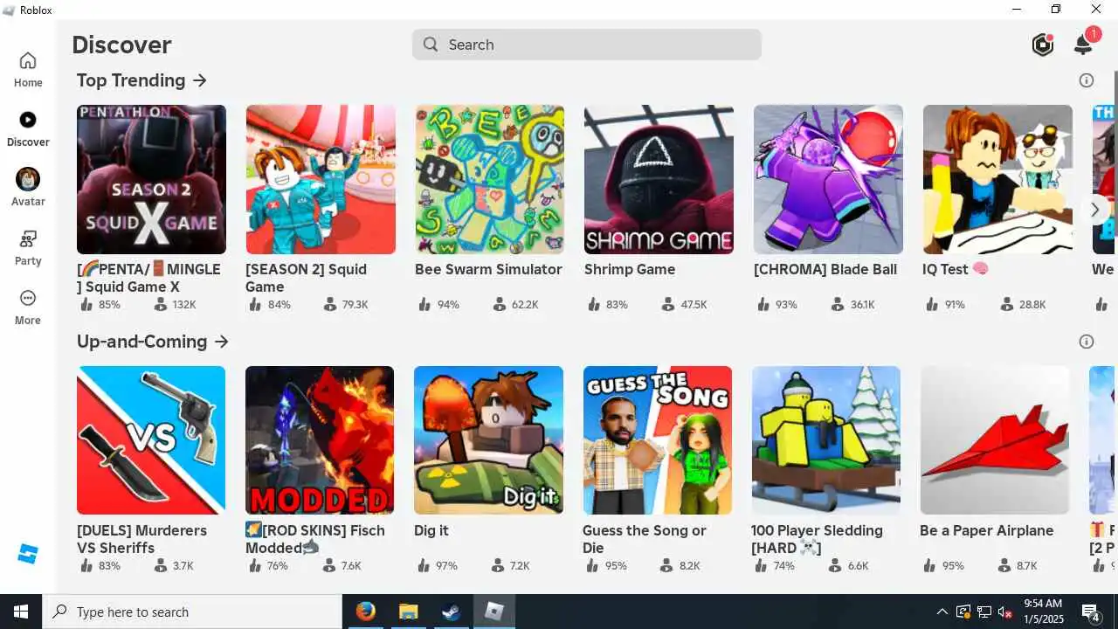Click the Windows taskbar search box
Viewport: 1118px width, 629px height.
192,612
